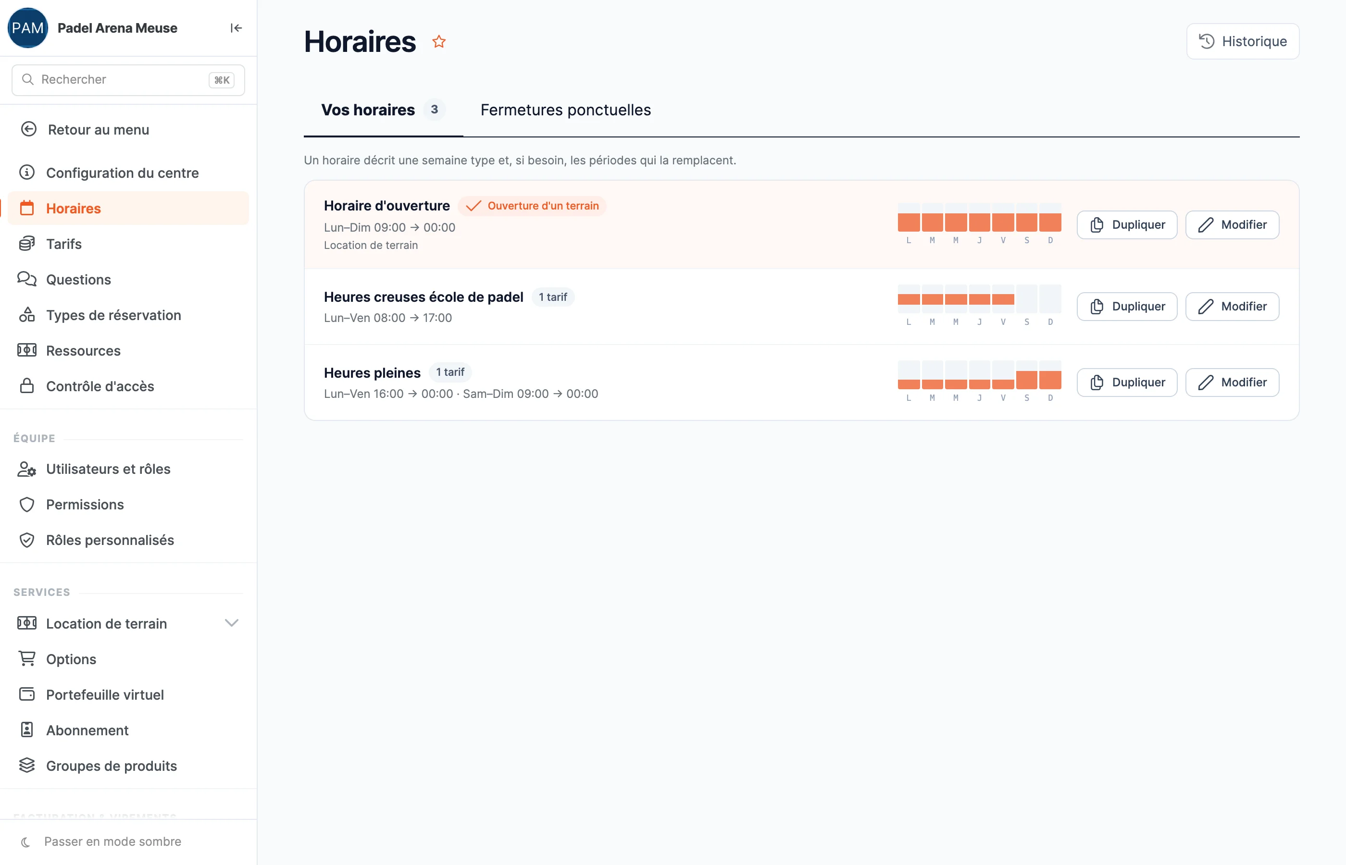Viewport: 1346px width, 865px height.
Task: Click Horaire d'ouverture title
Action: [386, 206]
